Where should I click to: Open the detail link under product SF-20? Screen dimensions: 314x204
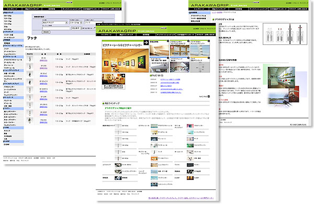tap(43, 60)
